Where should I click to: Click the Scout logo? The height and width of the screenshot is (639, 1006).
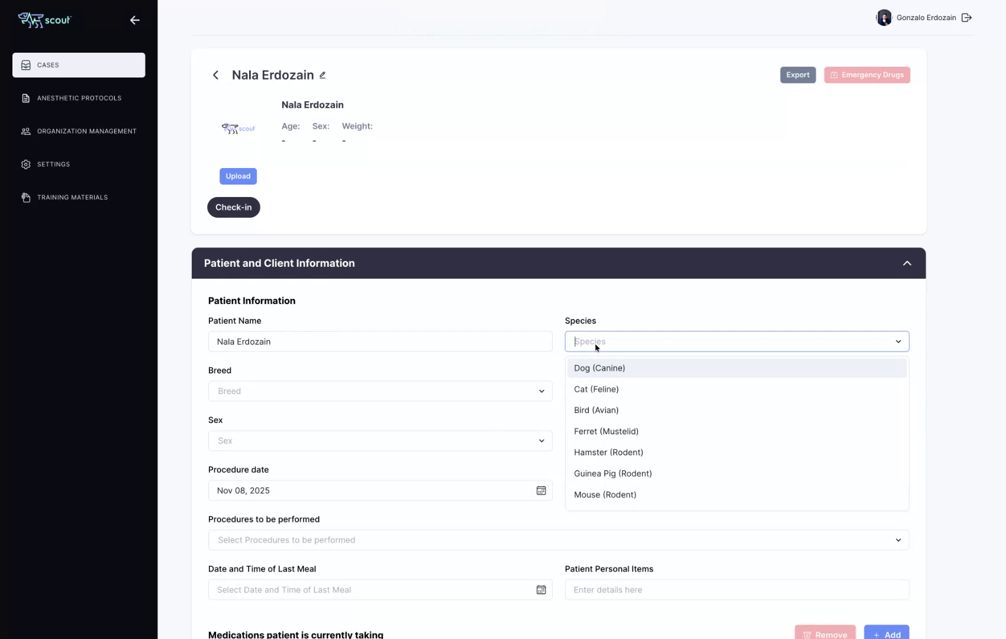tap(44, 20)
